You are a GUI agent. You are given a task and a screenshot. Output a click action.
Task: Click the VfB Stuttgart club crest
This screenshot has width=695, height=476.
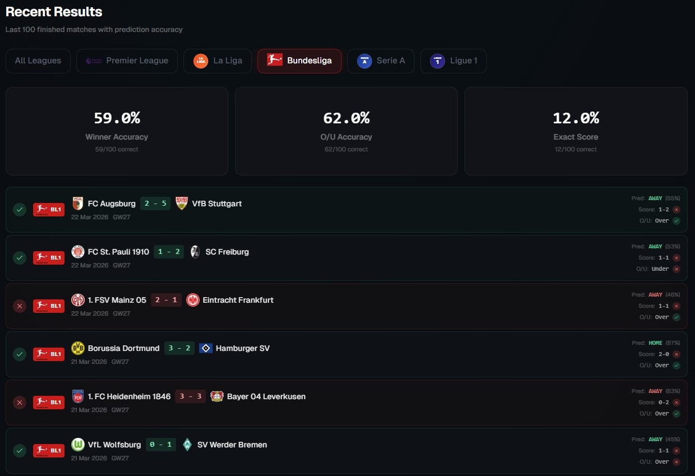pos(182,204)
